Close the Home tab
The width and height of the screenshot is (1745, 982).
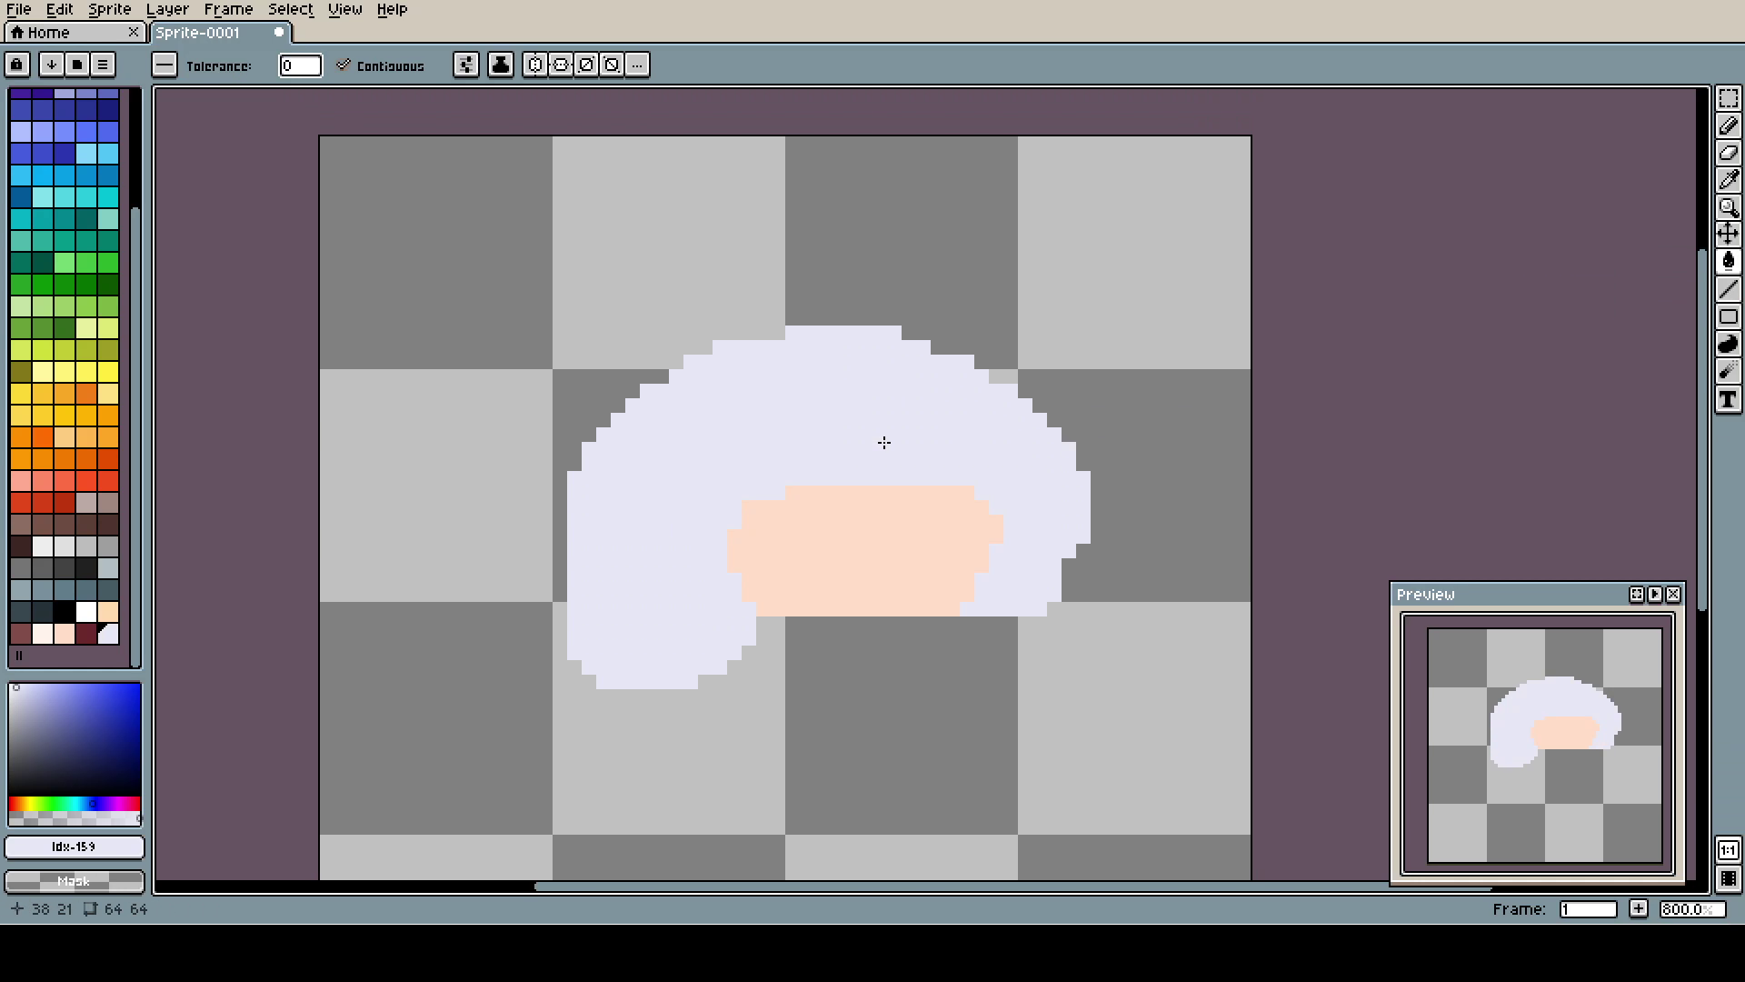tap(134, 33)
